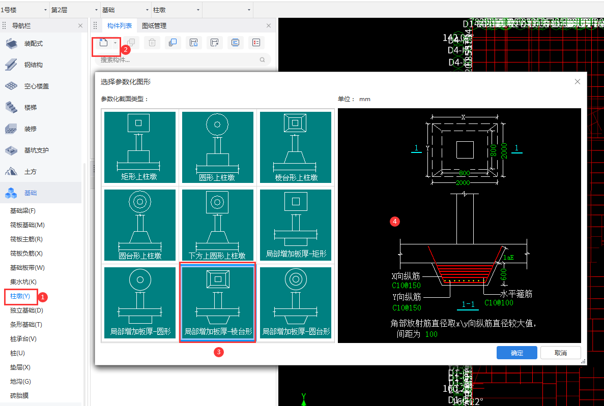The width and height of the screenshot is (604, 406).
Task: Expand the arrow next to new component button
Action: pyautogui.click(x=116, y=43)
